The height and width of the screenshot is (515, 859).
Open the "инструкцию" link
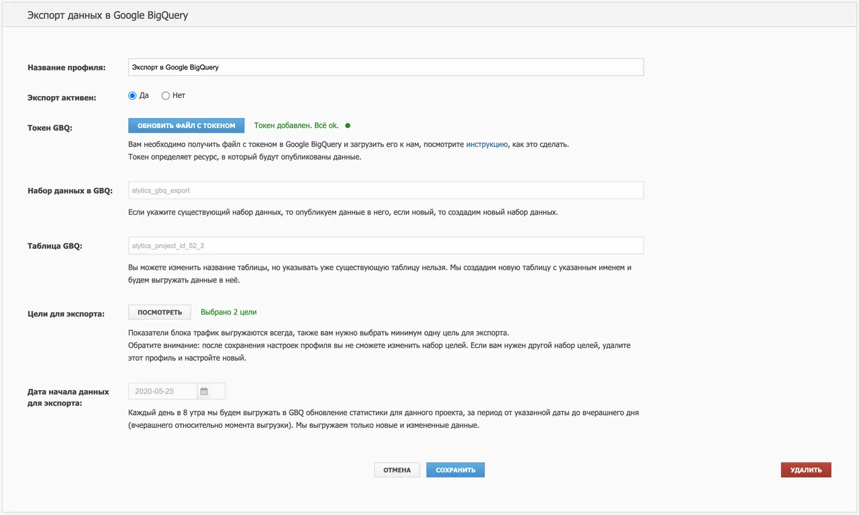[x=487, y=144]
